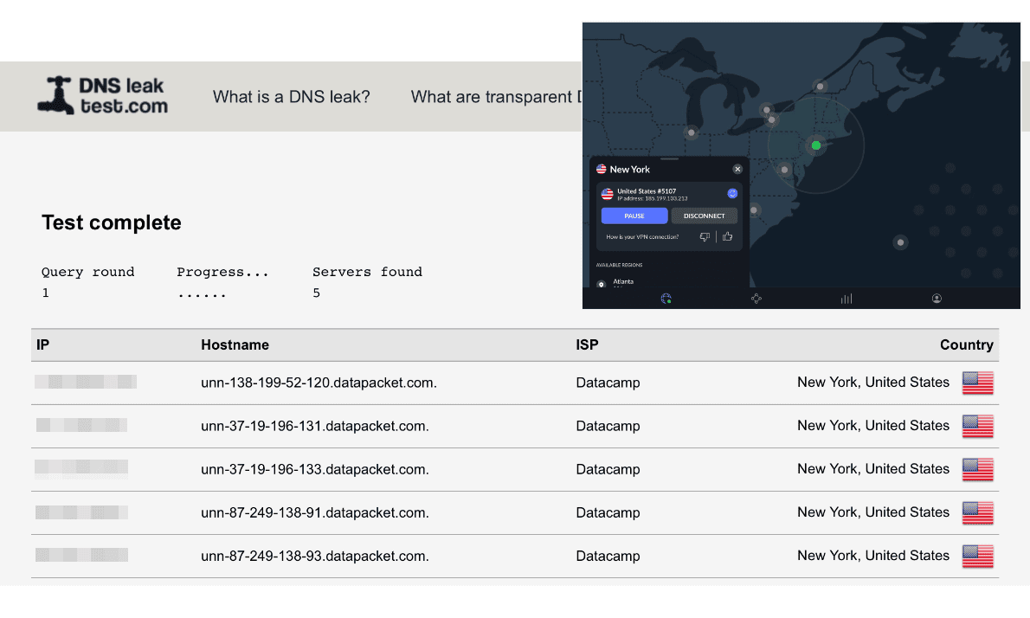
Task: Select the Atlanta region in the VPN list
Action: coord(622,282)
